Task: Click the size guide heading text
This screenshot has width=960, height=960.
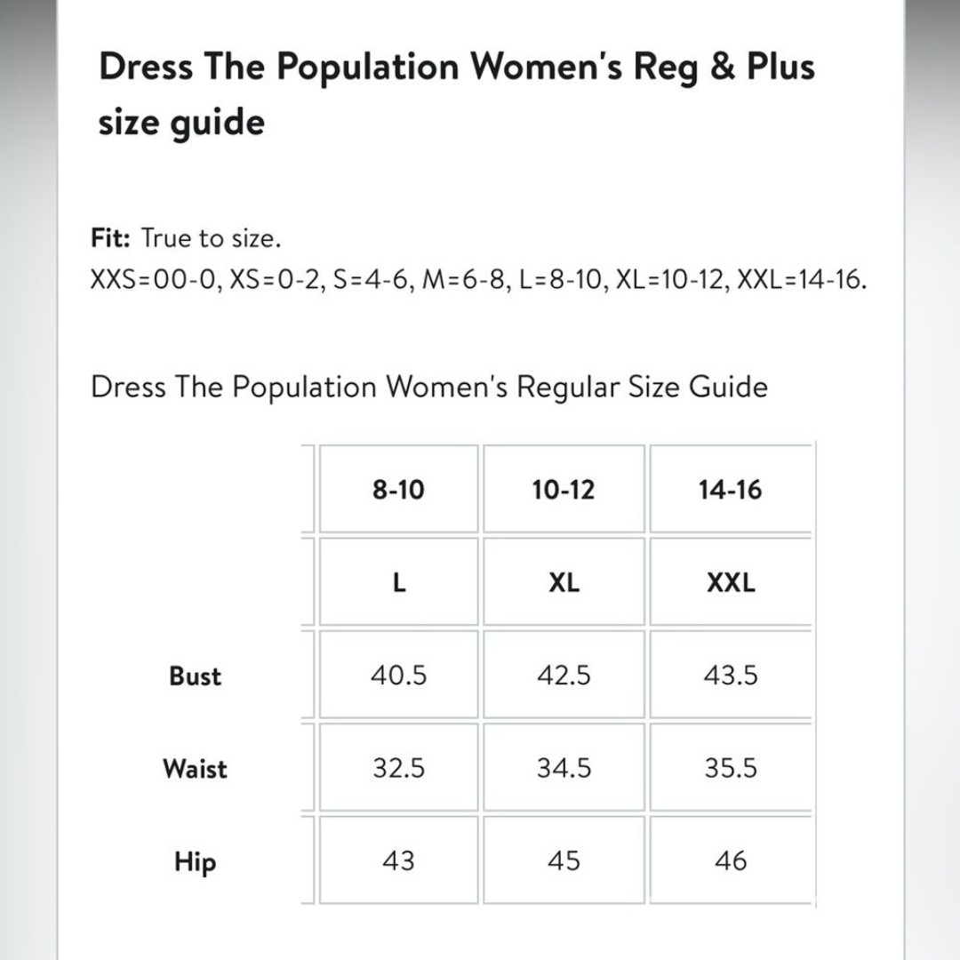Action: 456,94
